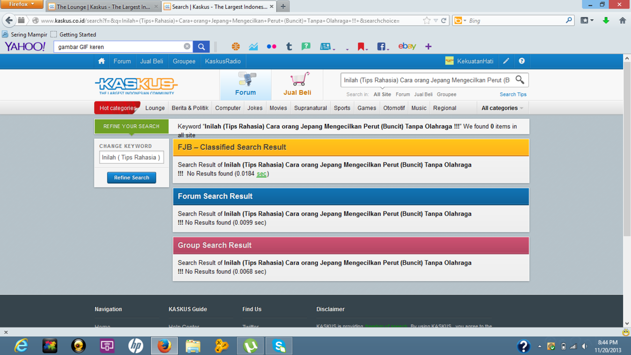Open Groupee in the top navigation
The image size is (631, 355).
point(184,61)
